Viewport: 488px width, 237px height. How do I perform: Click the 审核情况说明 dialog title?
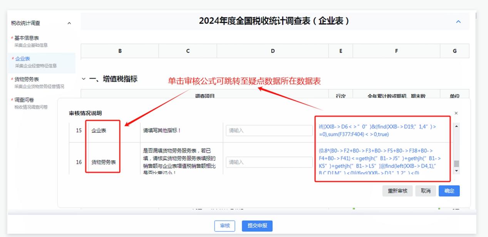click(85, 113)
